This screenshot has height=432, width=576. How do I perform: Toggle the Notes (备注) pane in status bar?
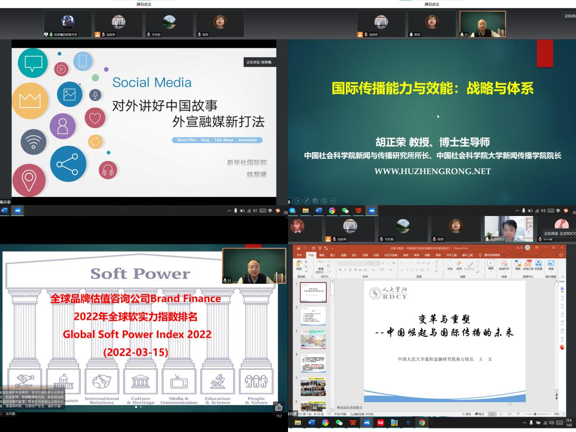[x=466, y=414]
